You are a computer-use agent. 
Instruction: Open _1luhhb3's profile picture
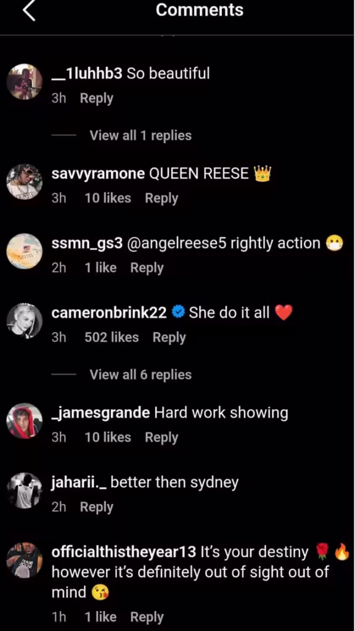pyautogui.click(x=25, y=82)
